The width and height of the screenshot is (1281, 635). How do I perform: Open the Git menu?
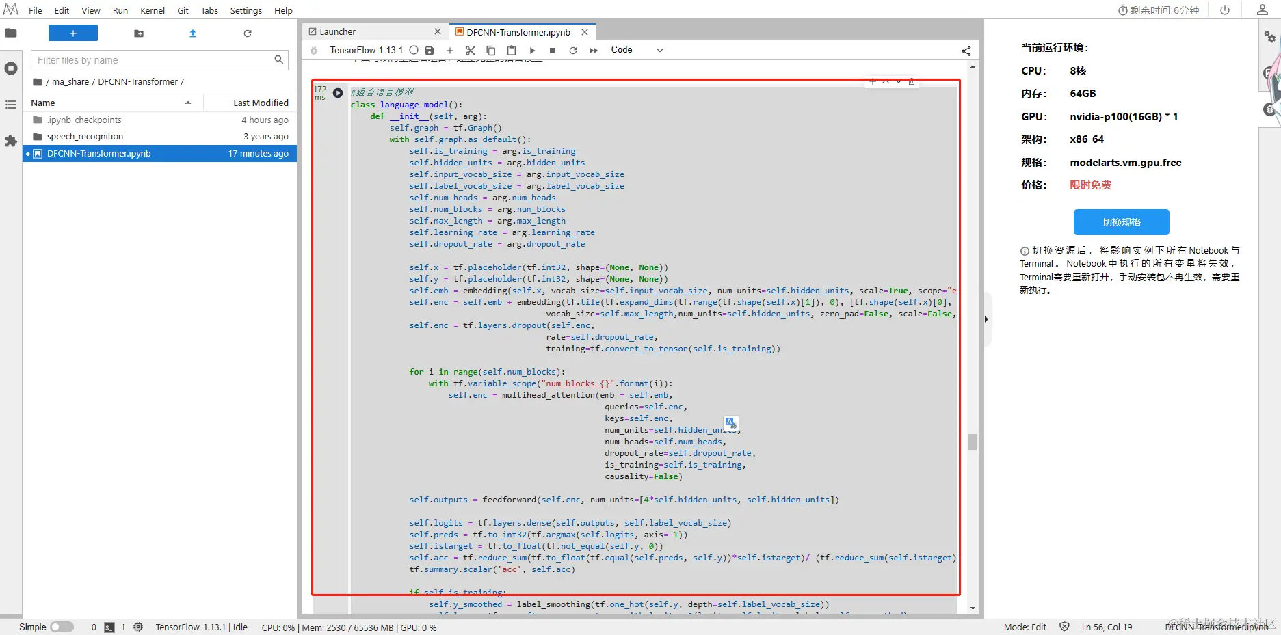[183, 10]
